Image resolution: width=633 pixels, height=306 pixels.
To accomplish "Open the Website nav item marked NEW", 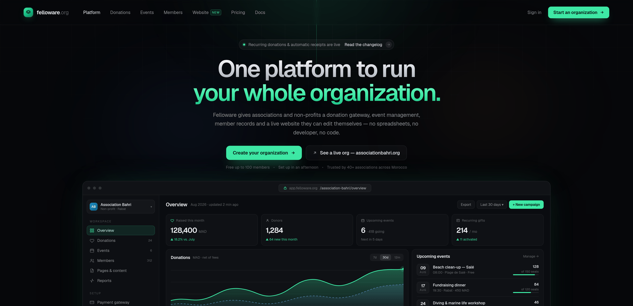I will click(x=207, y=13).
